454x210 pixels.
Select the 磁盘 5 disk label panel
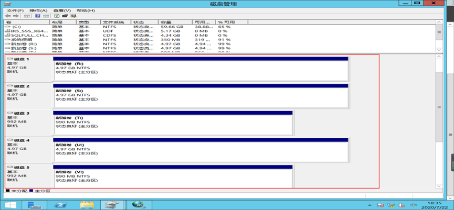point(29,176)
